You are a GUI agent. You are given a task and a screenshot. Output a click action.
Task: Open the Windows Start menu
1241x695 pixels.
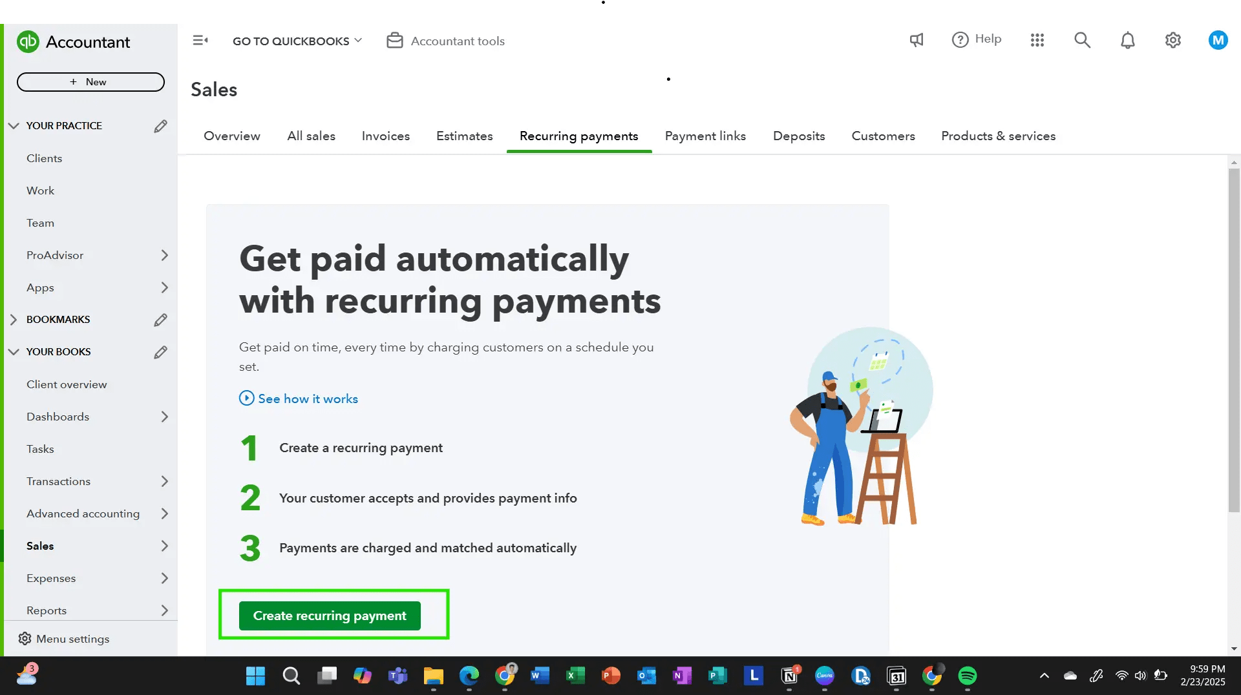255,676
